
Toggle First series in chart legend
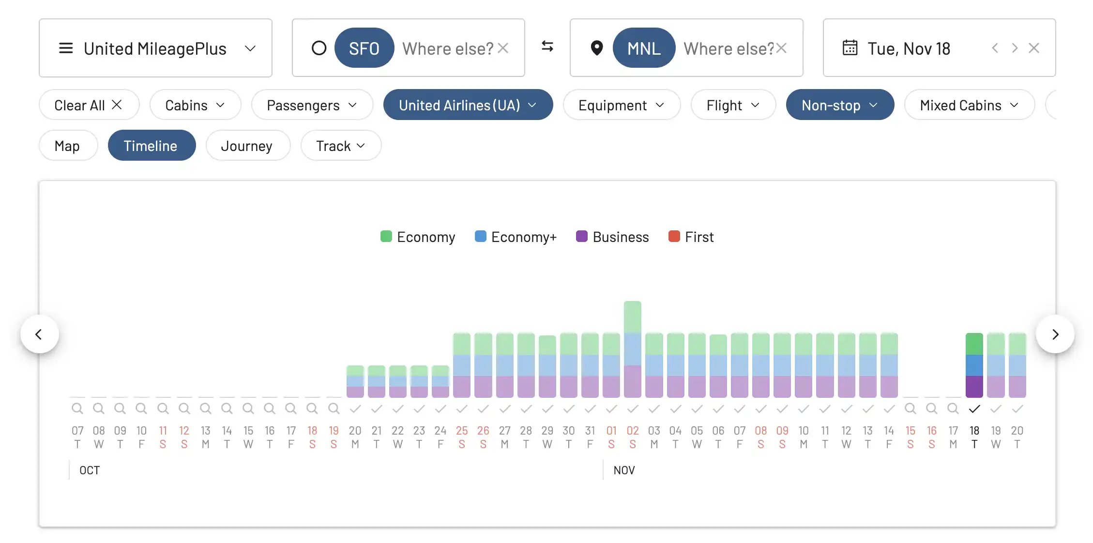coord(691,237)
